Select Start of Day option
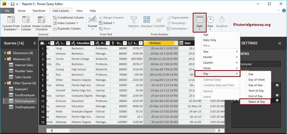The width and height of the screenshot is (287, 134). [x=256, y=91]
